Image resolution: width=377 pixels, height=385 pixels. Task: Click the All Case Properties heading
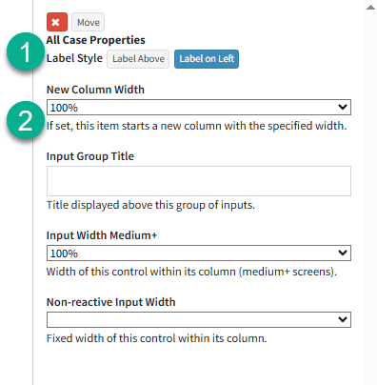96,40
